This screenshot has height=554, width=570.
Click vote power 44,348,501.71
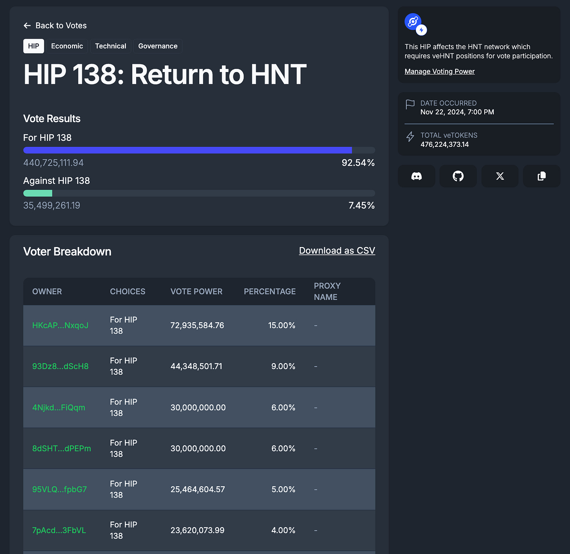click(x=197, y=366)
